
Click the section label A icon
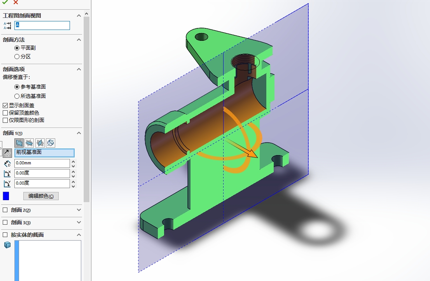(x=7, y=26)
